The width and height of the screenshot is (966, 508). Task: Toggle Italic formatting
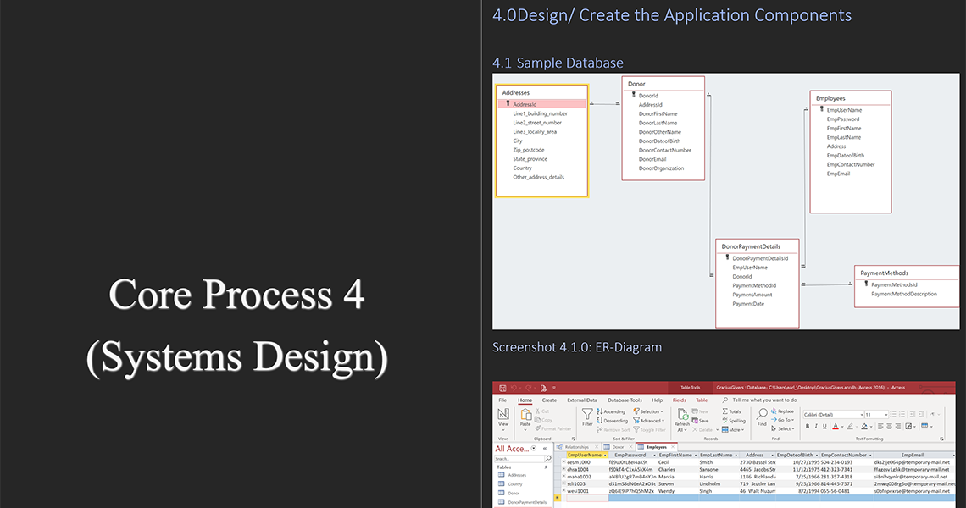(816, 426)
